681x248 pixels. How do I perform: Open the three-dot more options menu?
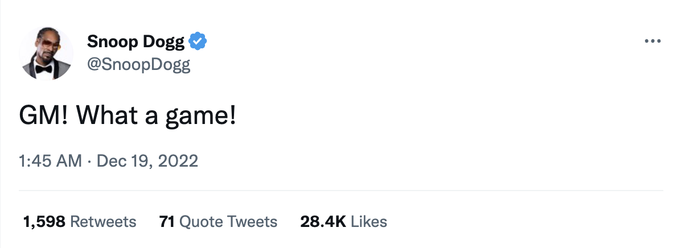652,42
